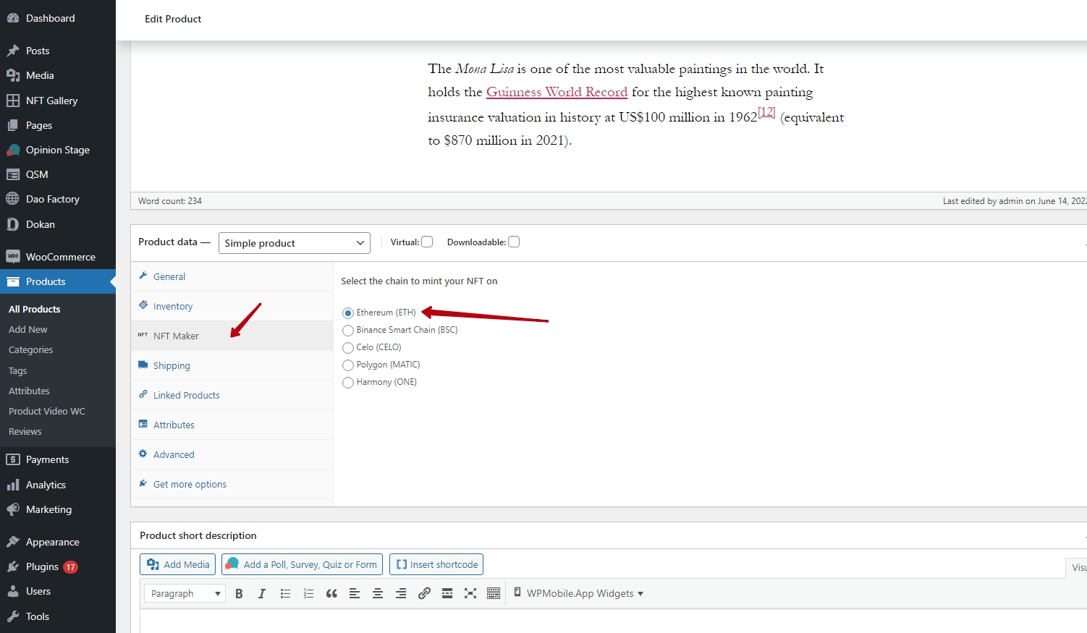
Task: Toggle bold formatting in short description
Action: 239,593
